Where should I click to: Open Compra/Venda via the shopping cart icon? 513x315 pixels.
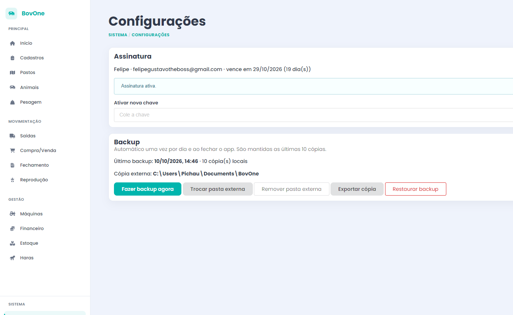[x=12, y=151]
